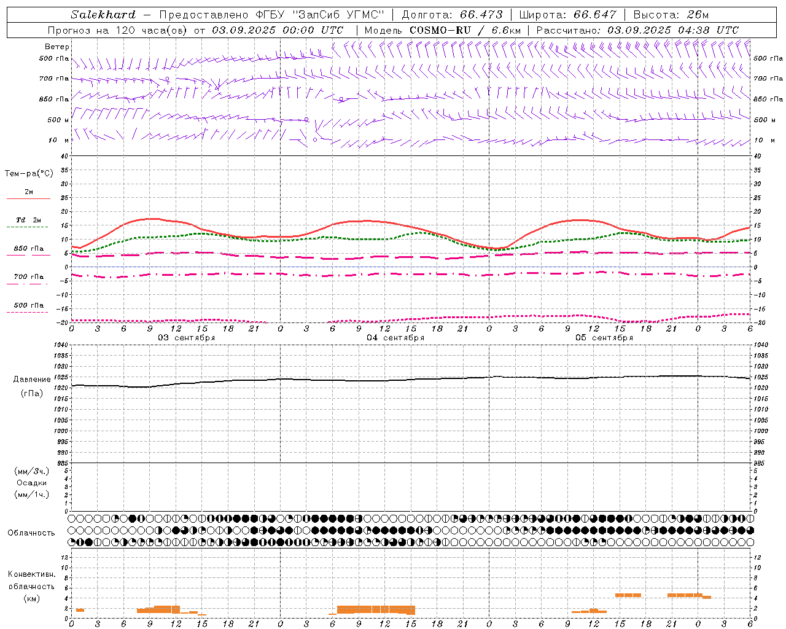Select the "Высота: 26м" elevation text
Viewport: 786px width, 629px height.
click(670, 15)
